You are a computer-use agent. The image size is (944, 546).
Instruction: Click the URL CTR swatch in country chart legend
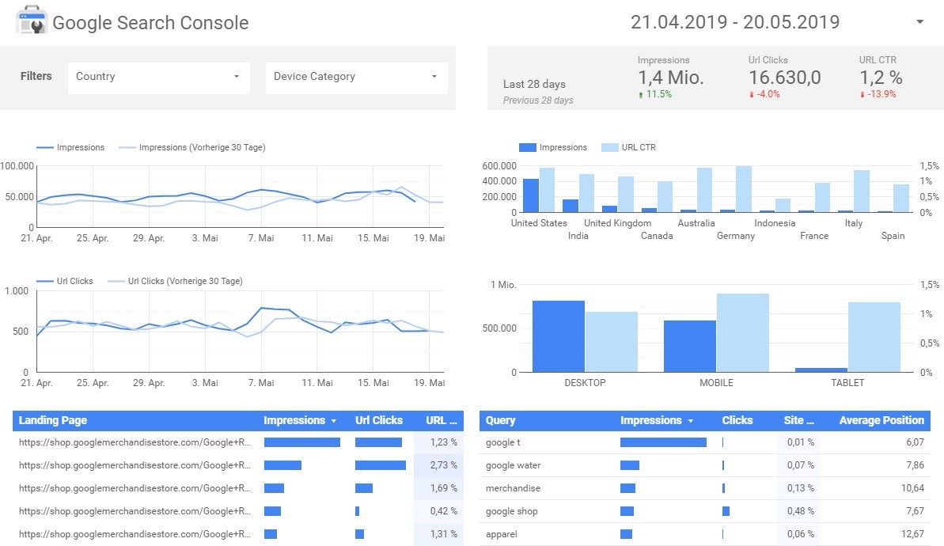[x=610, y=147]
